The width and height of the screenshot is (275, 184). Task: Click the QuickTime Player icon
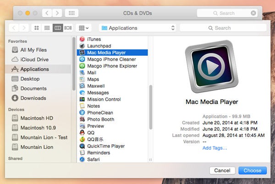pos(82,146)
